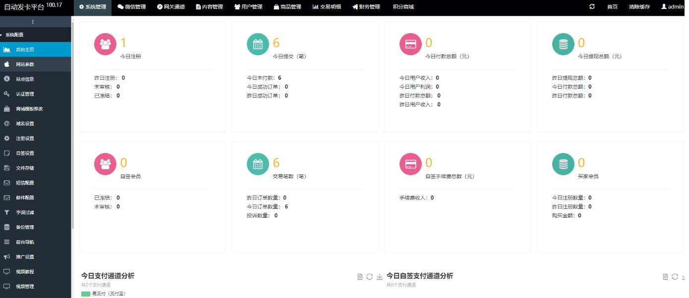Screen dimensions: 689x298
Task: Click the pink card icon for 自签手续费总数
Action: 410,164
